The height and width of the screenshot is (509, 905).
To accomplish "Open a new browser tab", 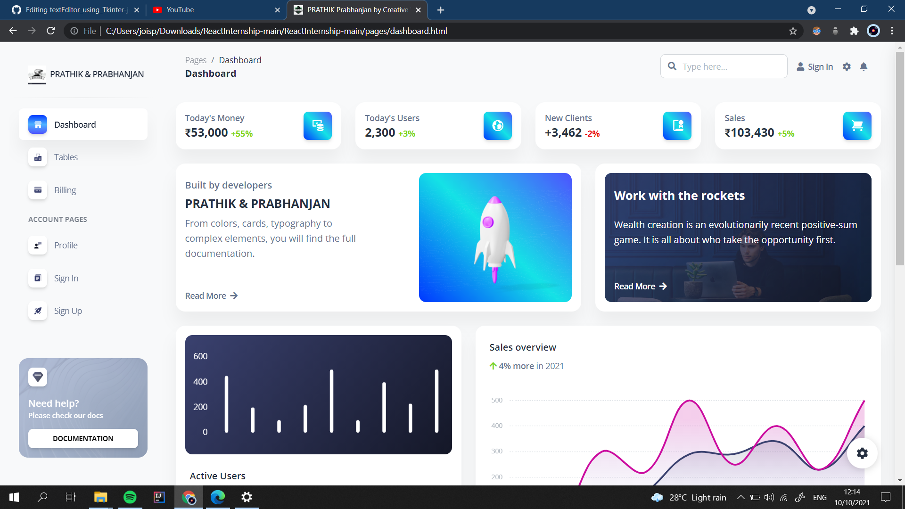I will tap(441, 10).
